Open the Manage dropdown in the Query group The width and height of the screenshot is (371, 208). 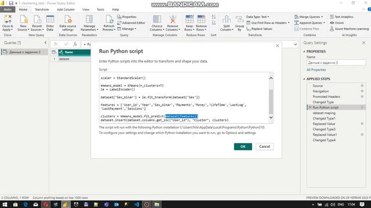click(127, 29)
